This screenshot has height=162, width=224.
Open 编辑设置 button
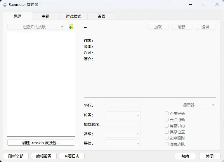[44, 156]
